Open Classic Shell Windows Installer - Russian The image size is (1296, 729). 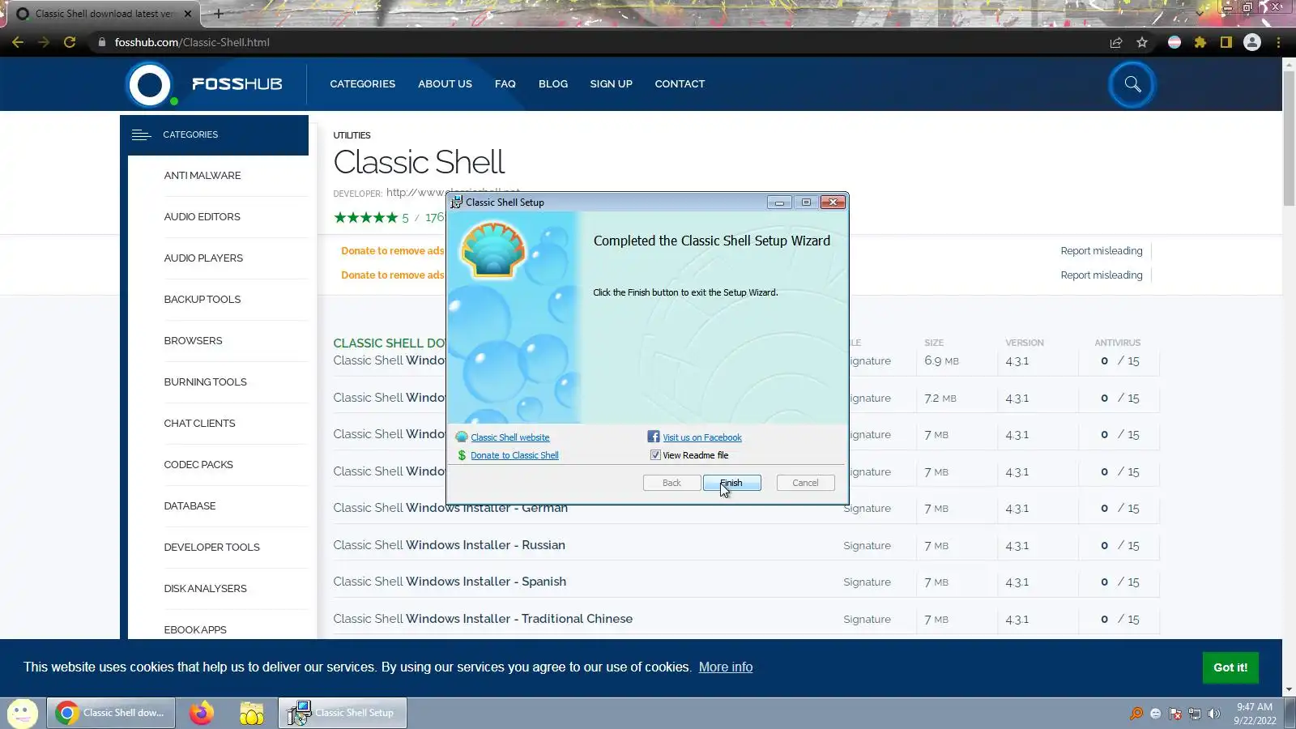[x=449, y=545]
